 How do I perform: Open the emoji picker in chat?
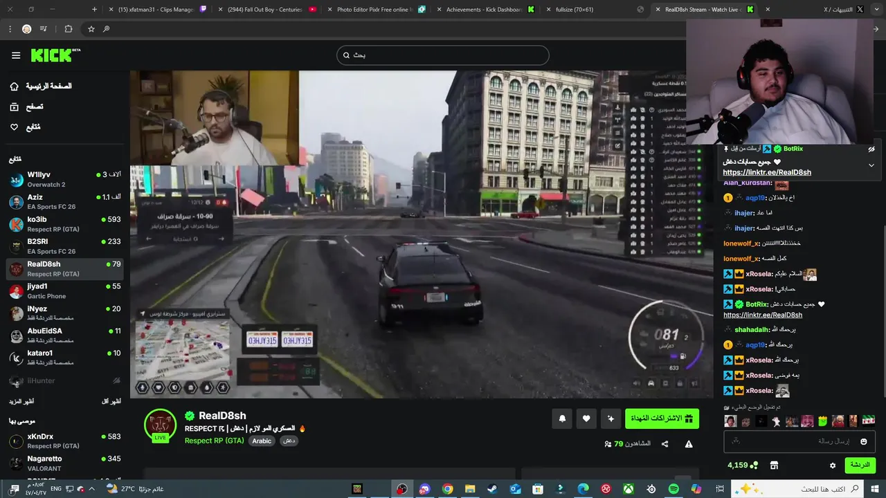pos(863,441)
